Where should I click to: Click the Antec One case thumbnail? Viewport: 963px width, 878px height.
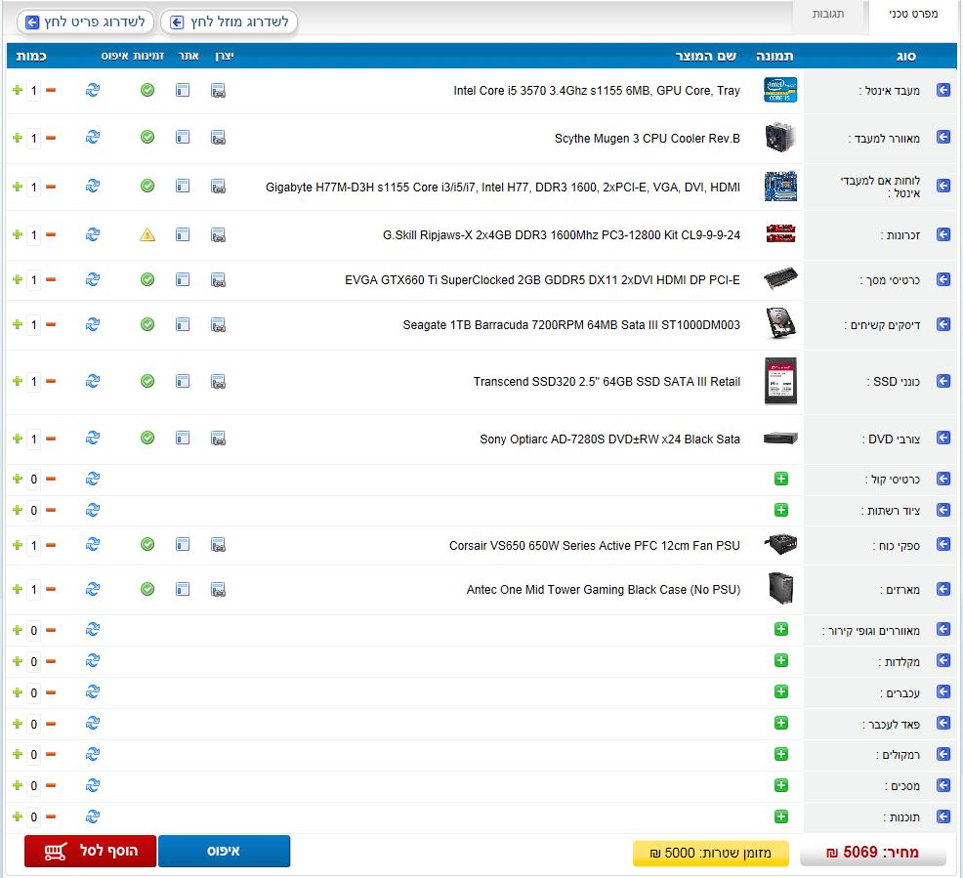pos(780,589)
